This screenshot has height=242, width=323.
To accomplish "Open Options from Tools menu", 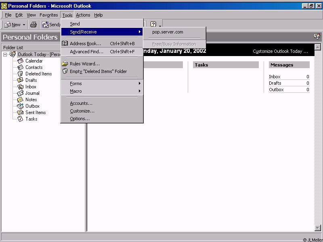I will click(102, 119).
